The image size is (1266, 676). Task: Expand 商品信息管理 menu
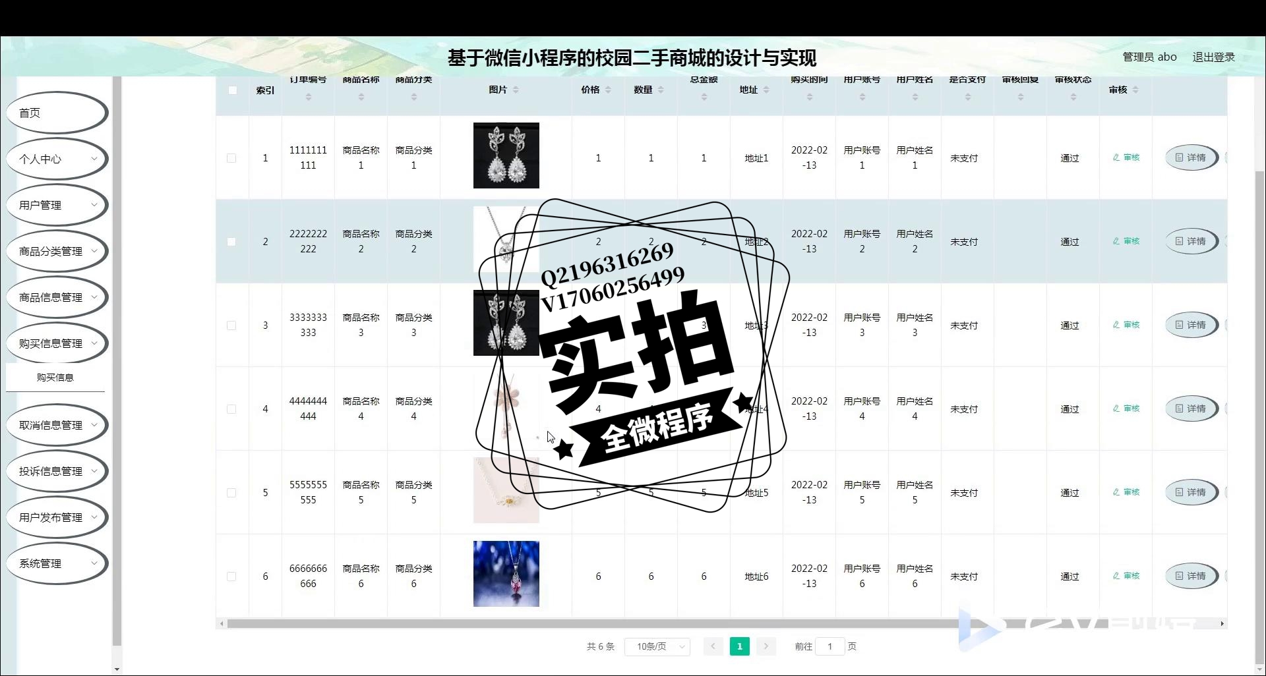[57, 297]
